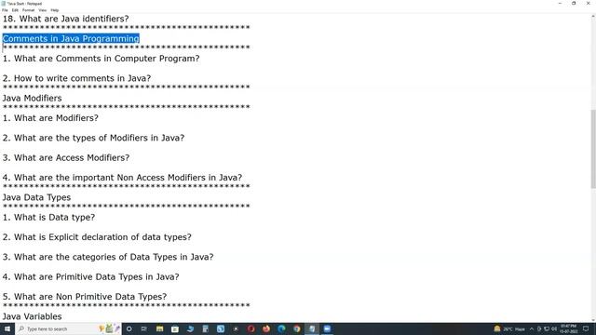Image resolution: width=596 pixels, height=335 pixels.
Task: Launch Google Chrome from the taskbar
Action: pos(296,328)
